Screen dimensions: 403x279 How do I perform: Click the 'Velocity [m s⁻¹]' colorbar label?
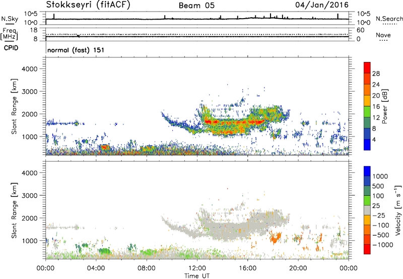[x=398, y=210]
